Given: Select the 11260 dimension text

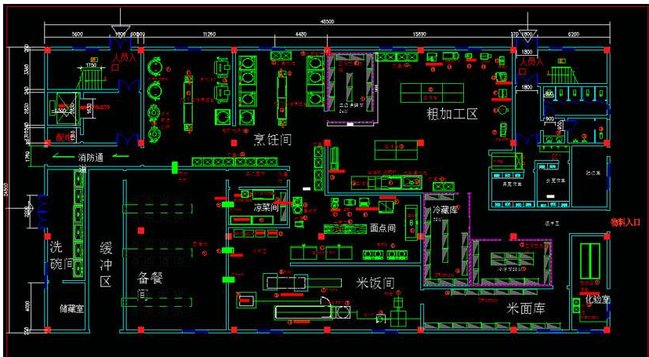Looking at the screenshot, I should click(209, 35).
